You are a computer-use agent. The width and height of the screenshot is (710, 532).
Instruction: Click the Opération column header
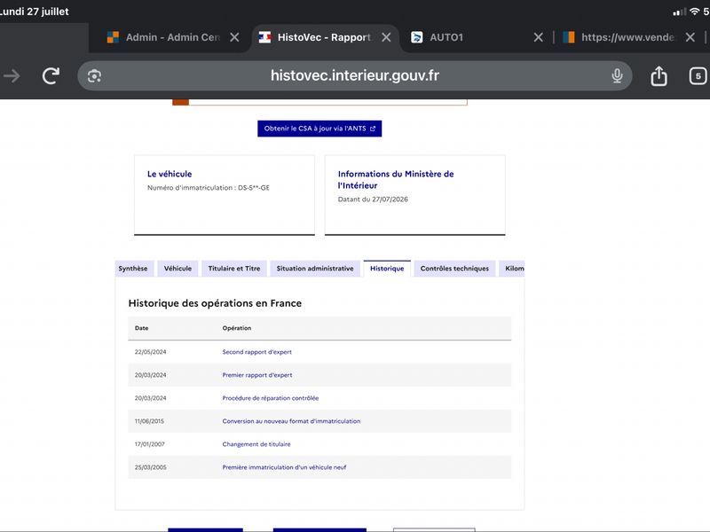click(x=236, y=328)
